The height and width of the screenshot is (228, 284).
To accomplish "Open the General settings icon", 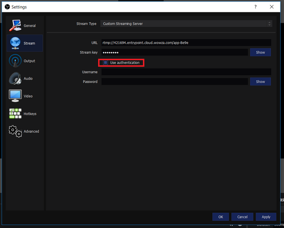I will 15,26.
